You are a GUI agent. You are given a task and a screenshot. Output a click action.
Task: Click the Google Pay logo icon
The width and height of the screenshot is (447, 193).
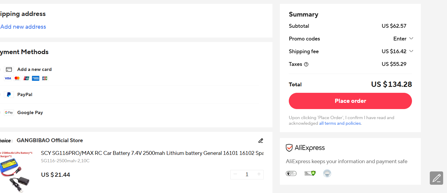9,113
